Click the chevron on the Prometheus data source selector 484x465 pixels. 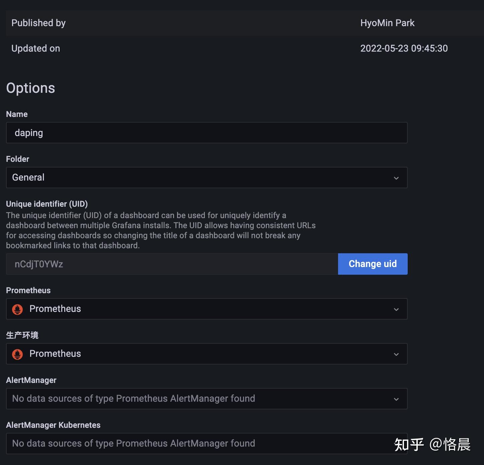click(396, 309)
